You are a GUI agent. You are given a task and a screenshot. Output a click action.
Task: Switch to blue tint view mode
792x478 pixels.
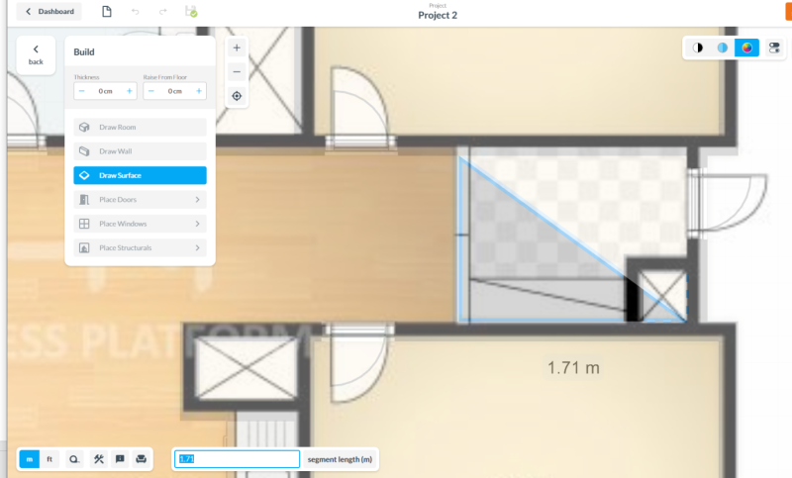pos(723,48)
